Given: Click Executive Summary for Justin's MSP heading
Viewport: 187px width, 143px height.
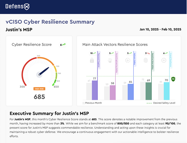Looking at the screenshot, I should click(49, 113).
